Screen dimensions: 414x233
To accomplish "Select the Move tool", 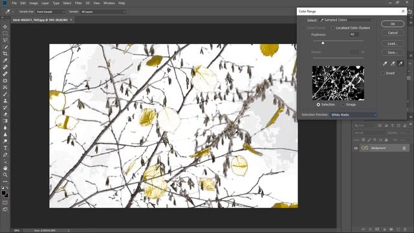I will pyautogui.click(x=5, y=27).
